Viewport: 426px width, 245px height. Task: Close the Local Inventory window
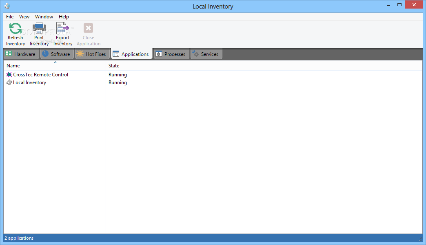pyautogui.click(x=414, y=4)
